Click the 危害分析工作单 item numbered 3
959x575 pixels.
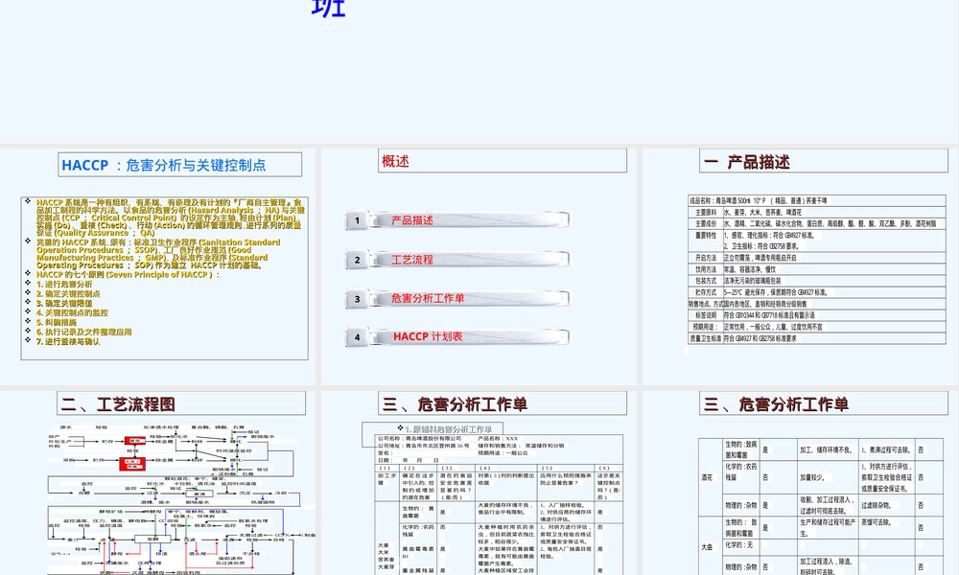[456, 299]
